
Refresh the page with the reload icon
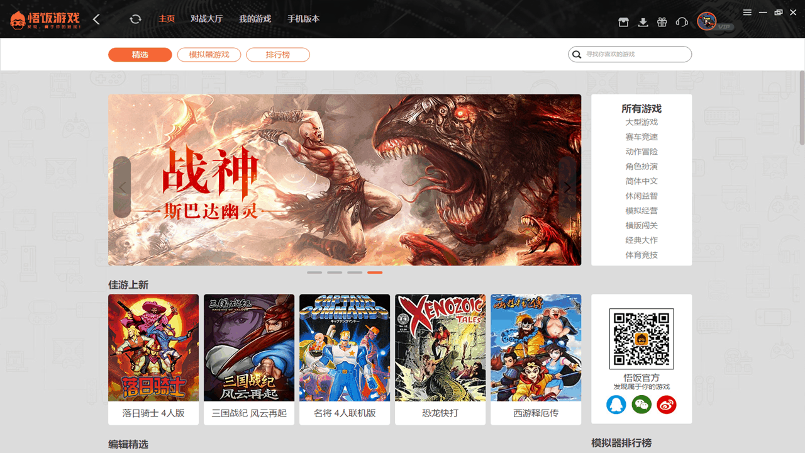click(x=135, y=20)
